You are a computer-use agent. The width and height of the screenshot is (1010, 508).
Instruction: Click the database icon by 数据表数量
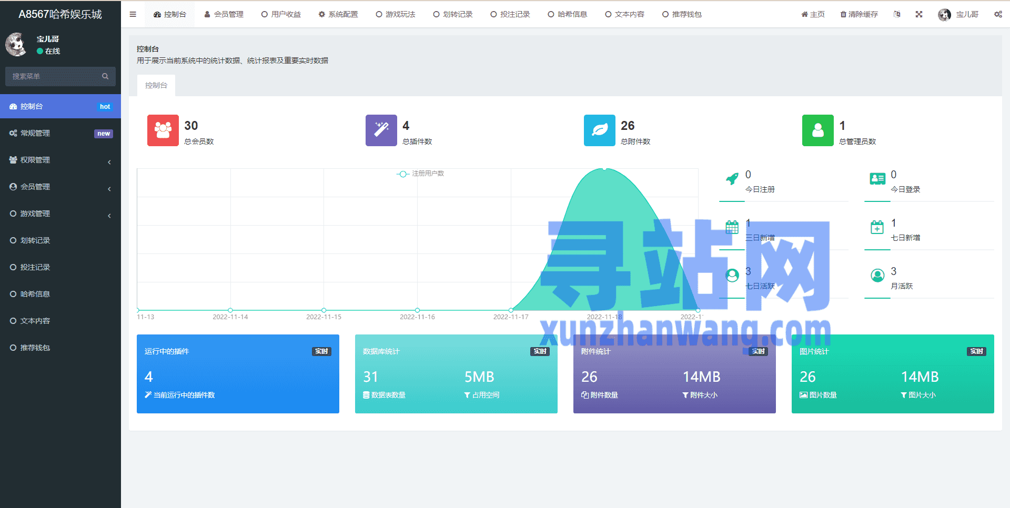[x=366, y=395]
